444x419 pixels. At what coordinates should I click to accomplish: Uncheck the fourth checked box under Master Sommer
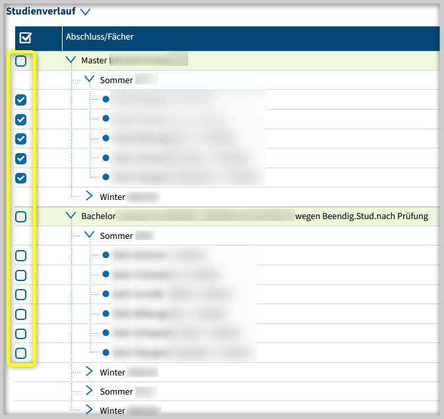(21, 158)
